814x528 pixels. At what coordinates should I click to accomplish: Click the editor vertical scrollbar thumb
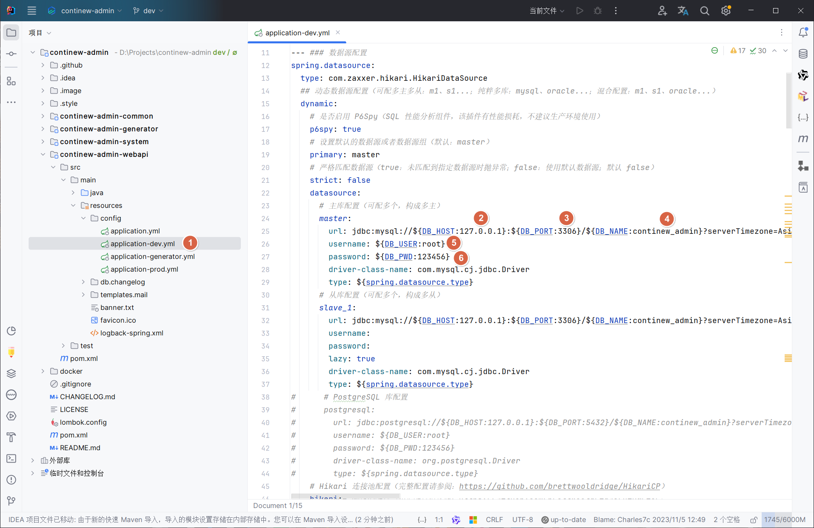(788, 100)
